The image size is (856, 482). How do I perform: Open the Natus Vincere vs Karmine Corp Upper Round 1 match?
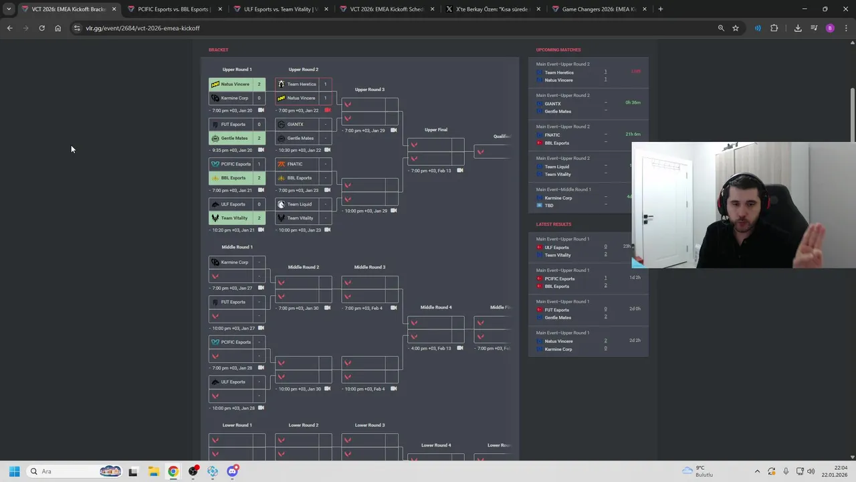pos(237,91)
